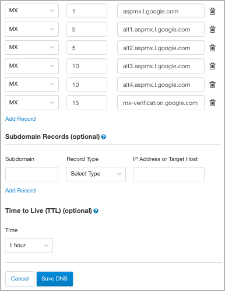Screen dimensions: 225x291
Task: Delete the alt3.aspmx.l.google.com record
Action: coord(212,66)
